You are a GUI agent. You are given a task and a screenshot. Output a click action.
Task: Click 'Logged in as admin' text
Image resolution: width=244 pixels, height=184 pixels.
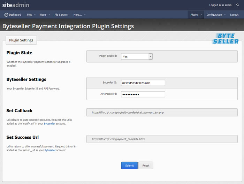220,5
